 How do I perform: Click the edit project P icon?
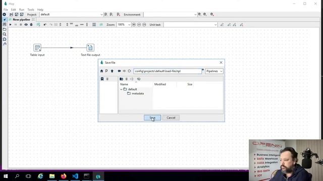(x=106, y=15)
